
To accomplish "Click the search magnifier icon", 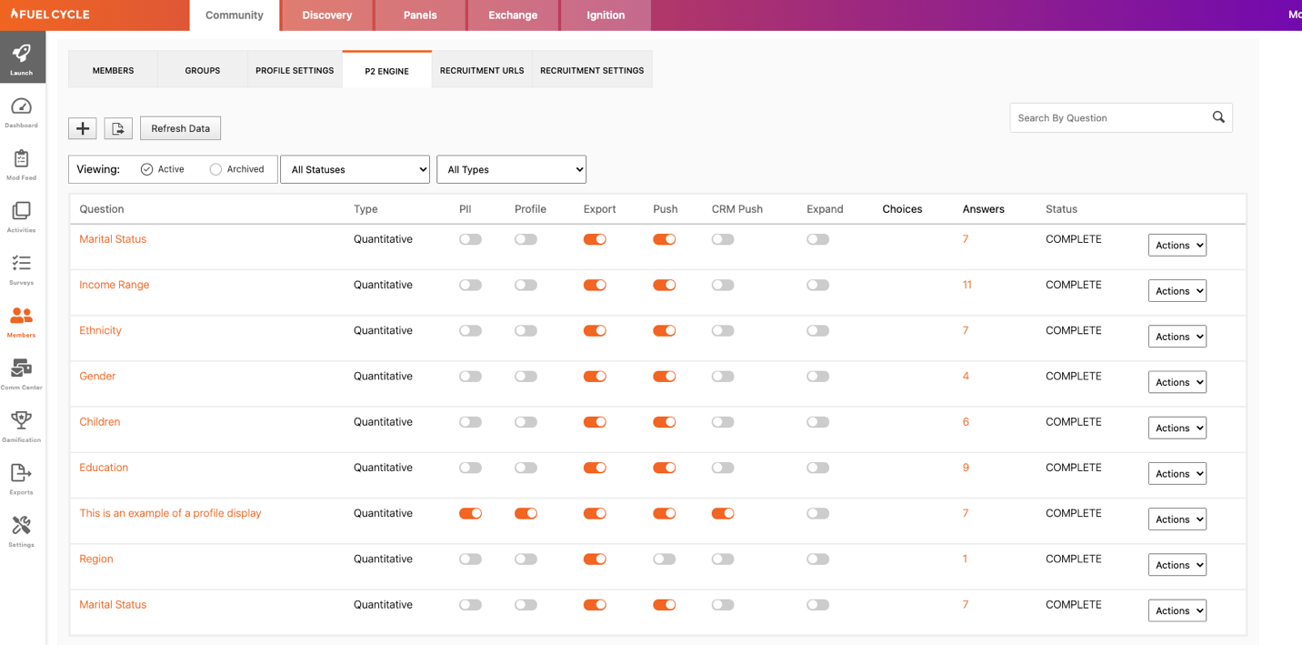I will pos(1218,117).
